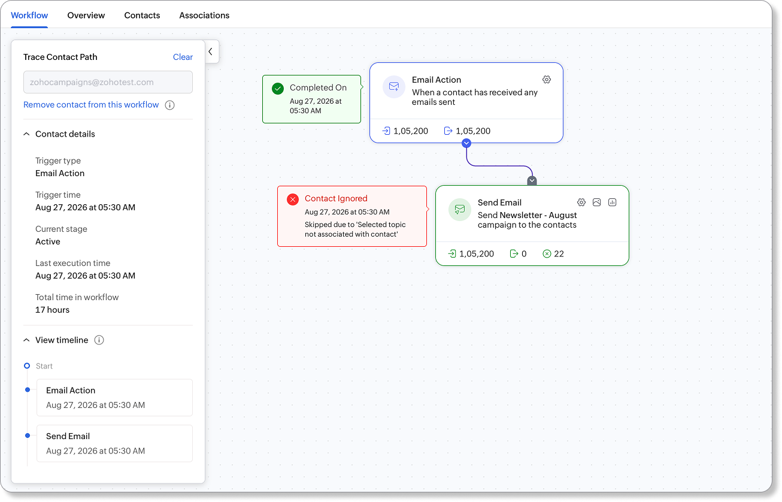Click the contact email input field
782x502 pixels.
tap(108, 82)
